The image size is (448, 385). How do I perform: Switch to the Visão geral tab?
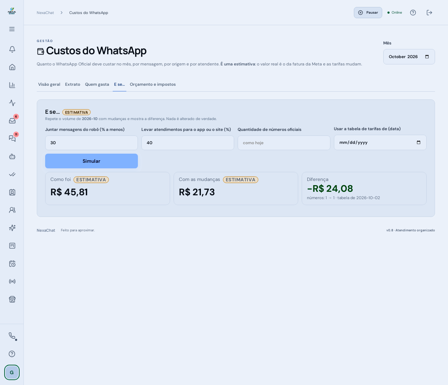[49, 84]
